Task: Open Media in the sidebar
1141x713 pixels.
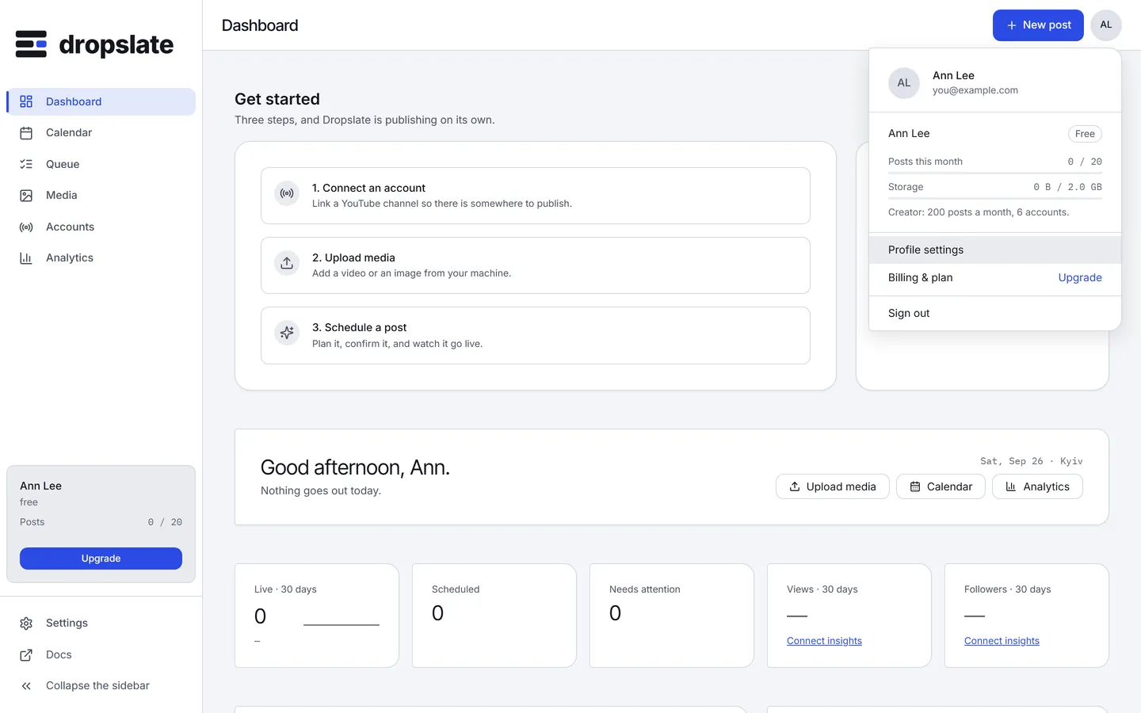Action: pyautogui.click(x=101, y=196)
